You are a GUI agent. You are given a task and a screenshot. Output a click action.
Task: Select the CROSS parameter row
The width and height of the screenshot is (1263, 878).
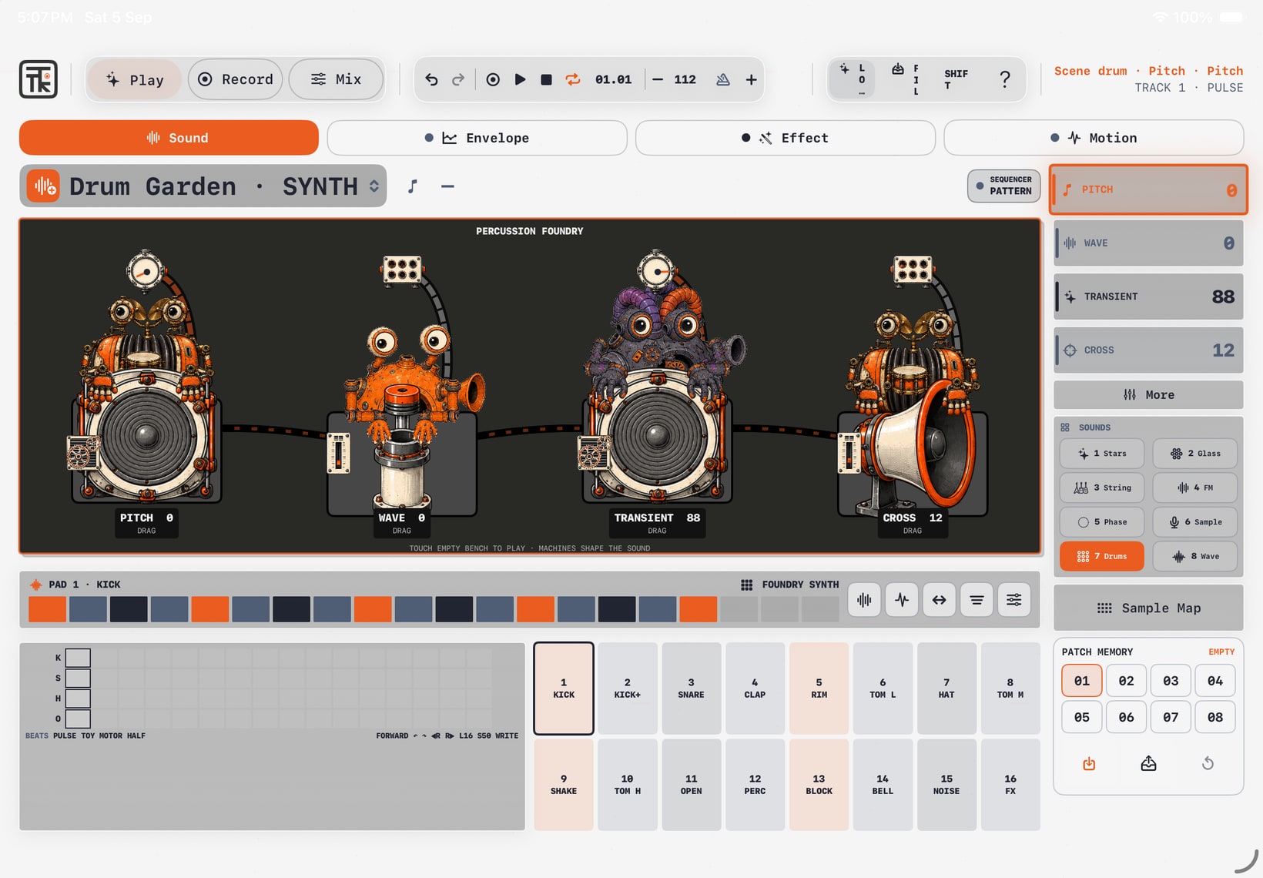click(1148, 350)
